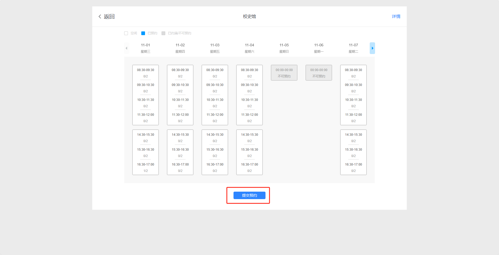Pick the 15:30-16:30 slot on 11-02
This screenshot has height=255, width=499.
pos(180,153)
